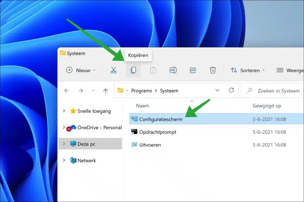Click the Copy (Kopiëren) icon
Screen dimensions: 304x202
[133, 70]
